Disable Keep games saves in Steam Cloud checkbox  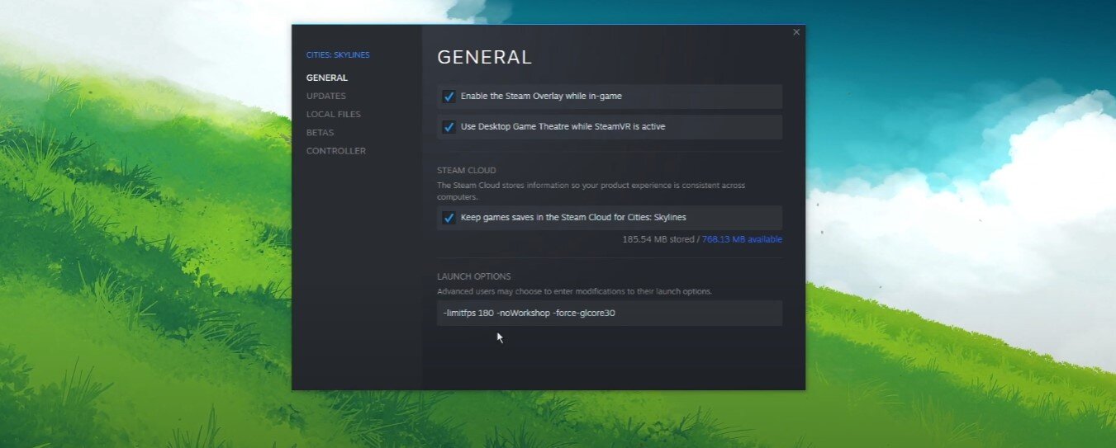pyautogui.click(x=449, y=218)
